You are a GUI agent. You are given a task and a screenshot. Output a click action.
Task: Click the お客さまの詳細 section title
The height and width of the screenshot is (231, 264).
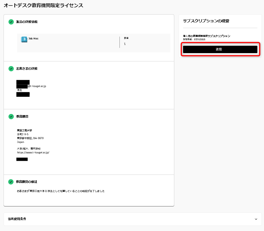click(27, 69)
